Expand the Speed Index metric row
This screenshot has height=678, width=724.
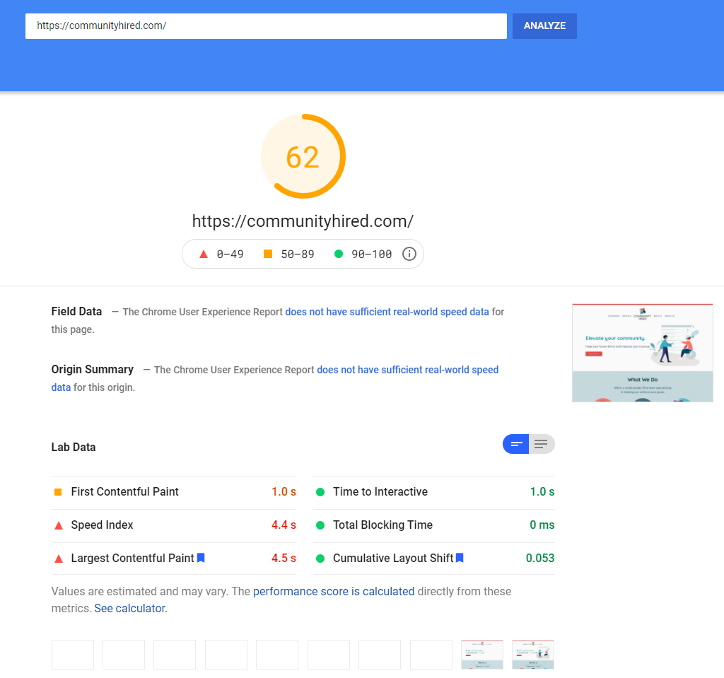(x=174, y=525)
